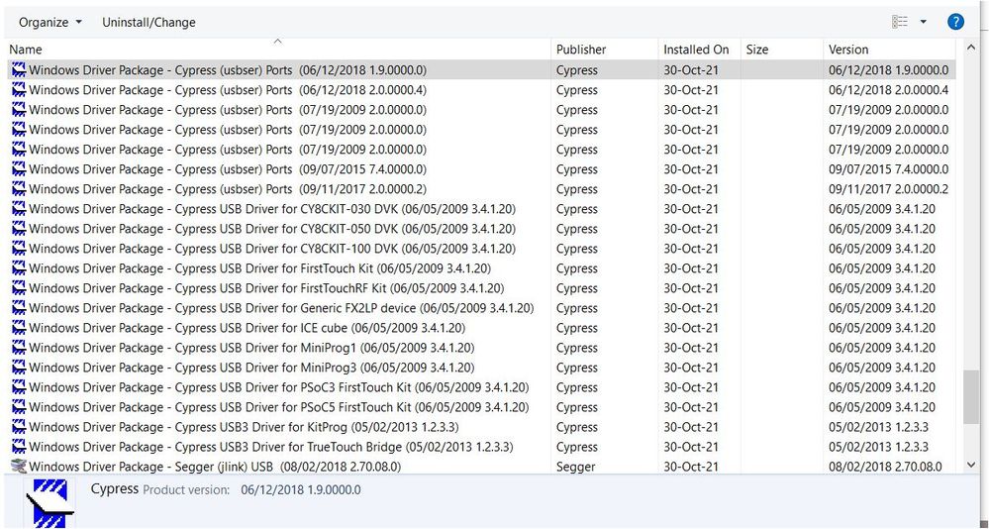
Task: Select Cypress USB3 Driver for KitProg entry
Action: tap(481, 427)
